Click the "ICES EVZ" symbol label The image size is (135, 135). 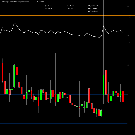point(40,2)
